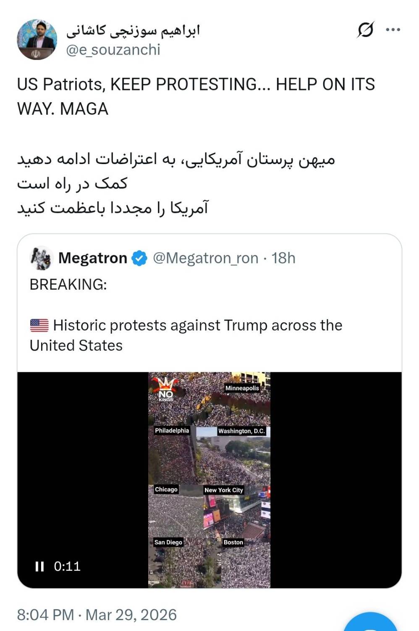Click the US flag emoji in quoted tweet
The image size is (419, 631).
(39, 326)
